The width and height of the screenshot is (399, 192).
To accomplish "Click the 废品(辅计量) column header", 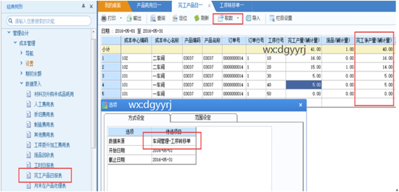I will [338, 41].
